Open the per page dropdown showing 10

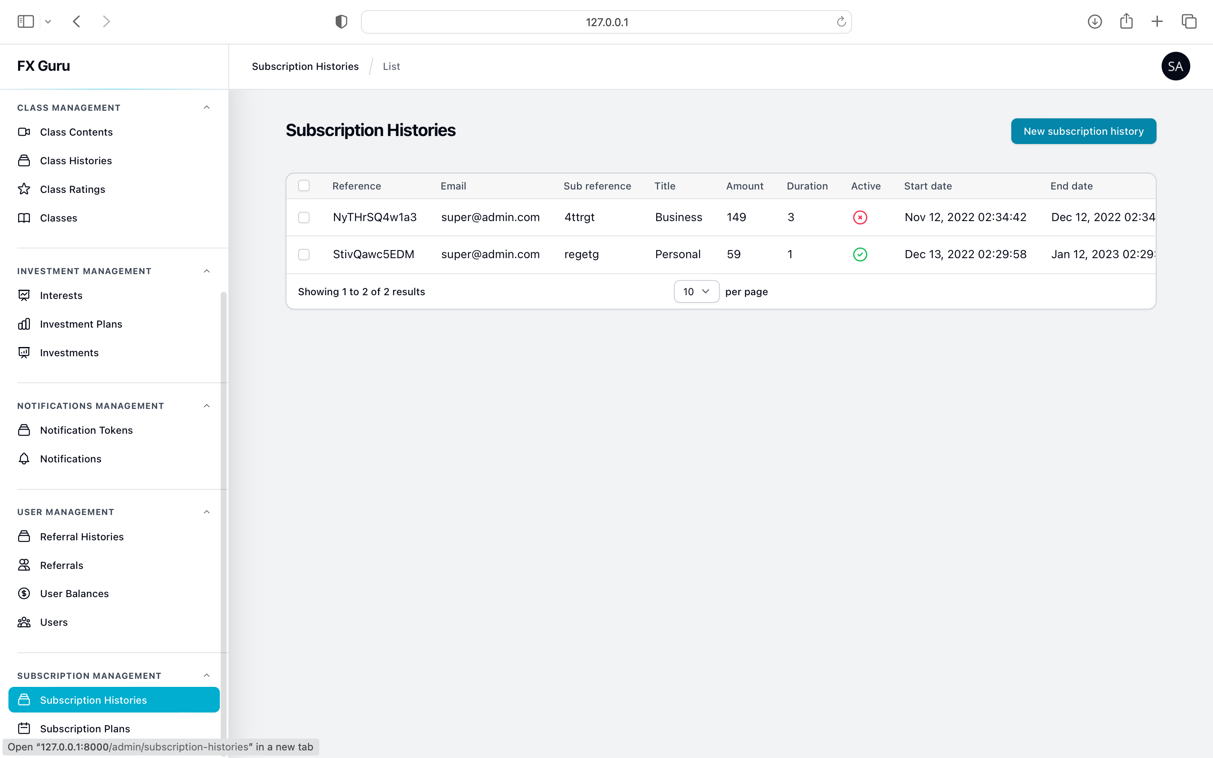tap(696, 291)
